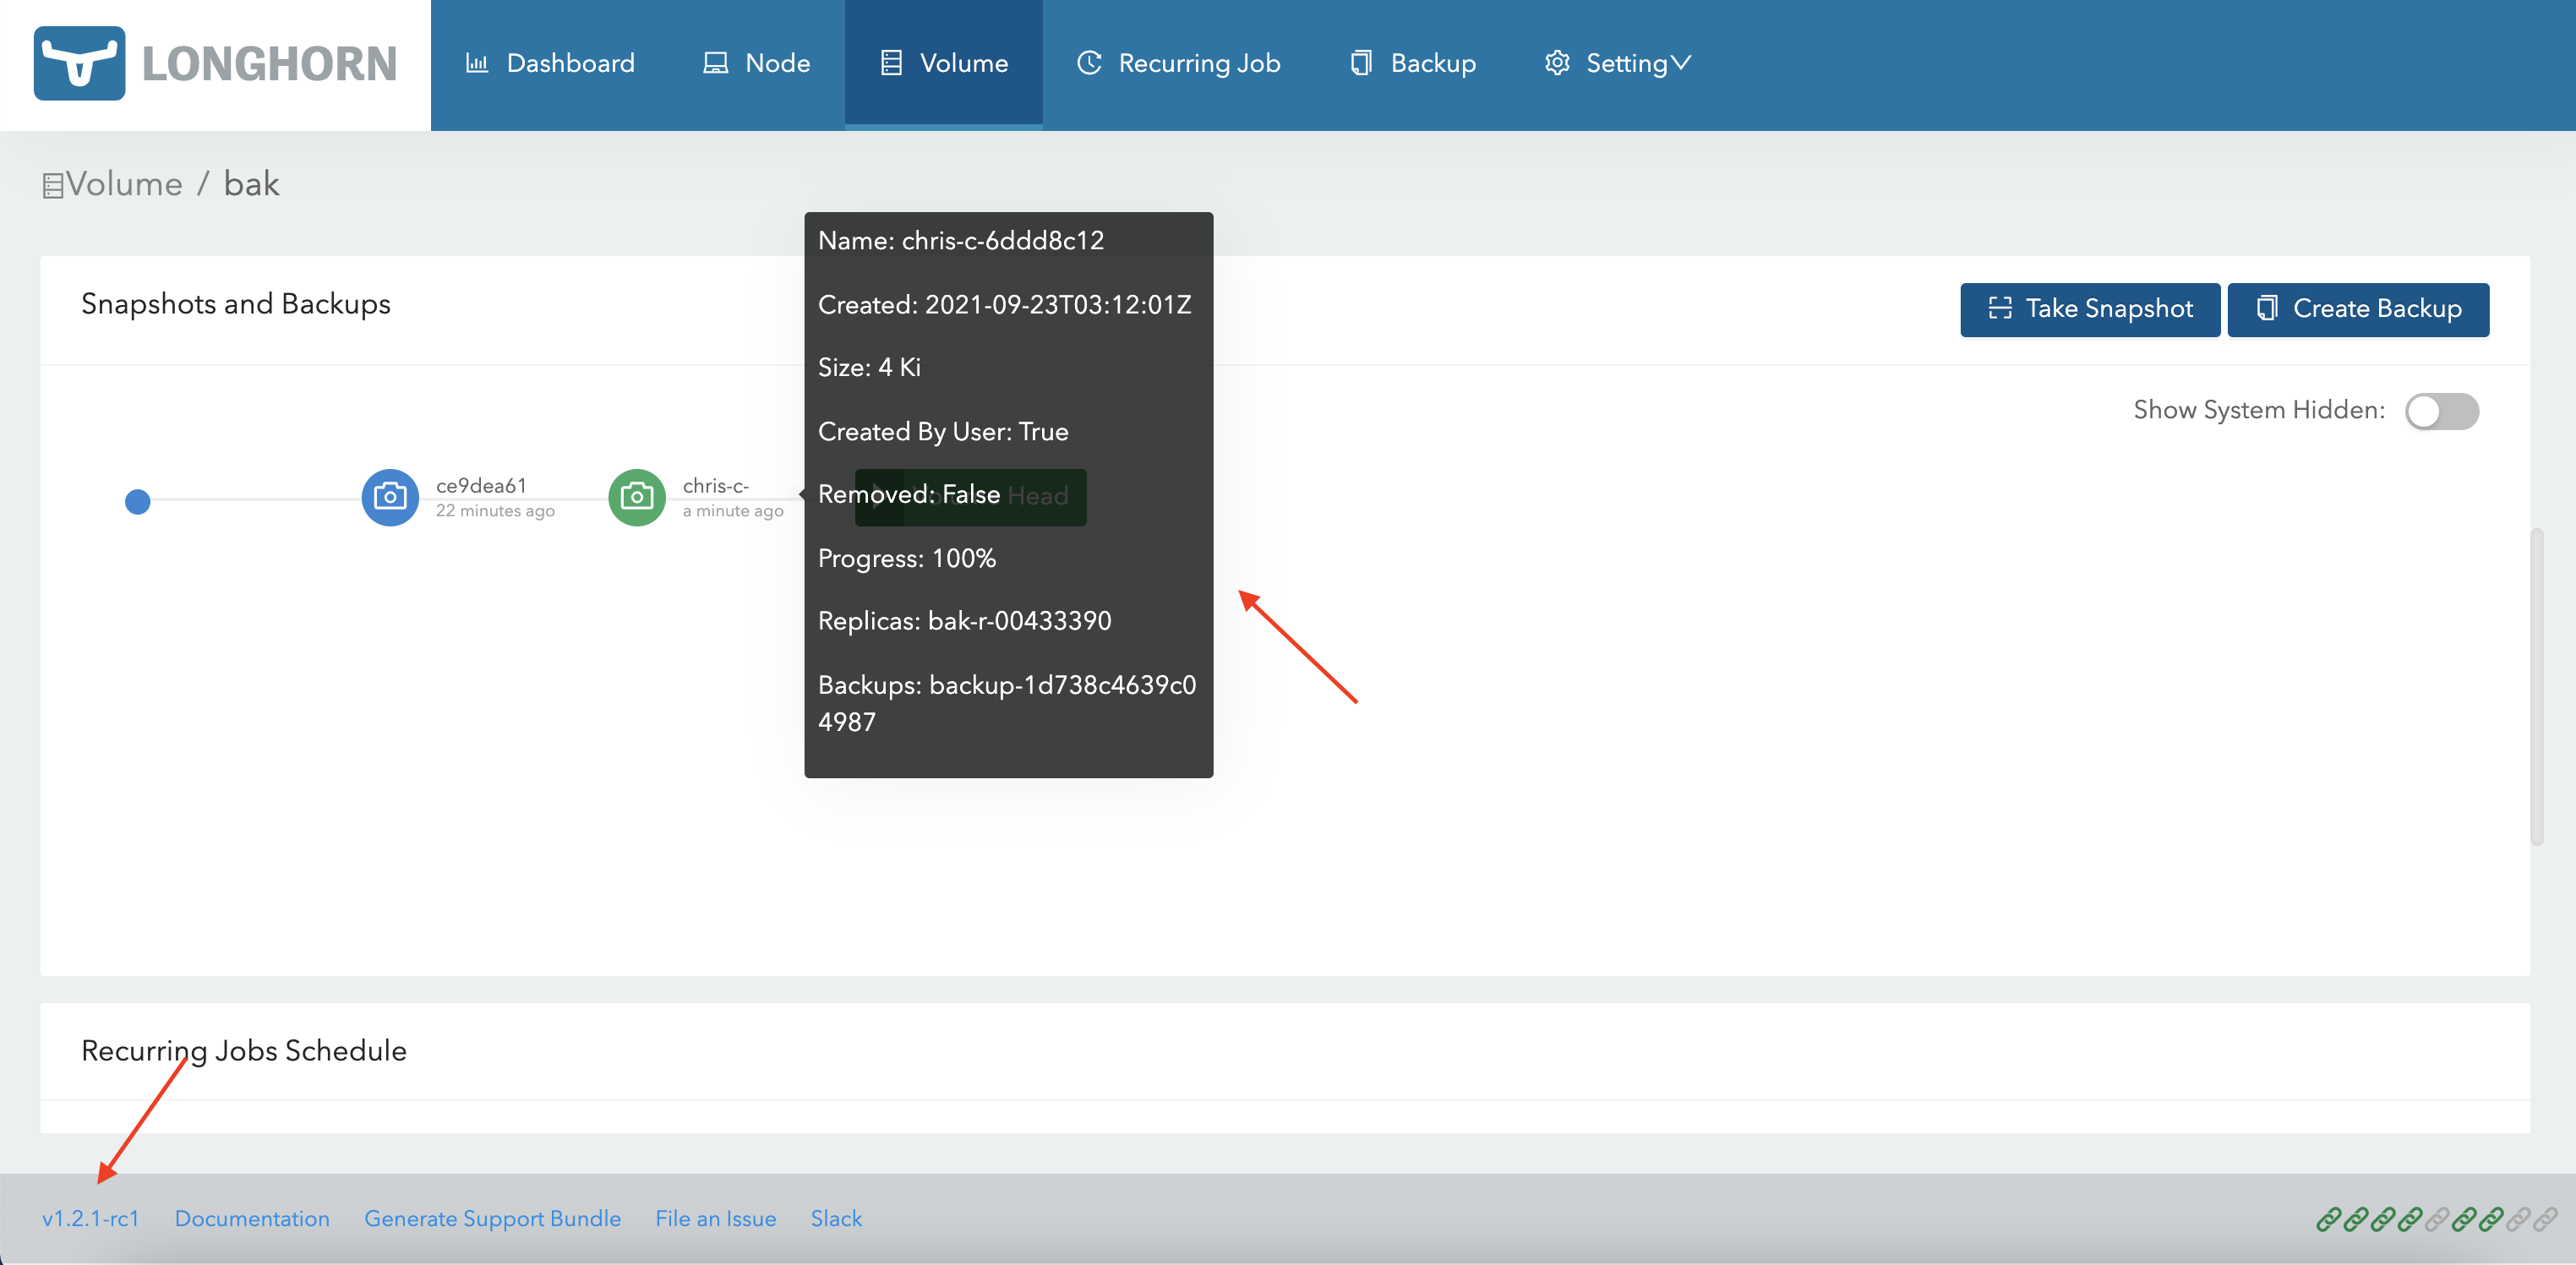Select the ce9dea61 snapshot camera icon
The width and height of the screenshot is (2576, 1265).
(390, 497)
